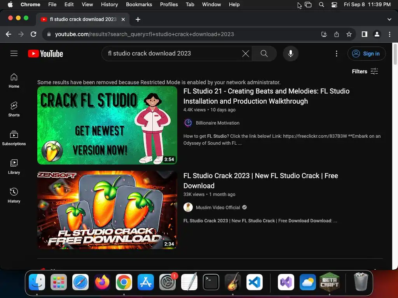398x298 pixels.
Task: Open History in the sidebar
Action: (x=14, y=196)
